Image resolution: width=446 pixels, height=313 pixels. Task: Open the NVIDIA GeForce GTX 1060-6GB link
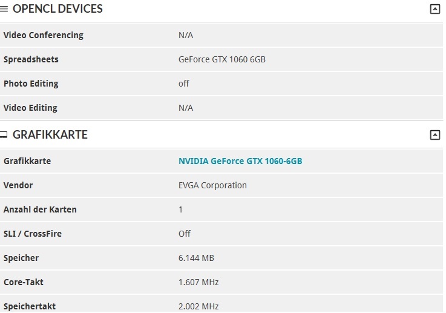pyautogui.click(x=240, y=161)
